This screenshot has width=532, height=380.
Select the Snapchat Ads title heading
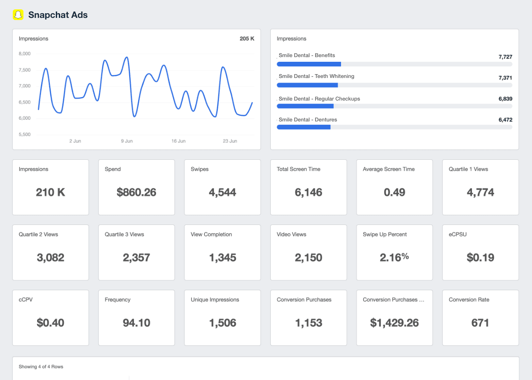(x=58, y=14)
